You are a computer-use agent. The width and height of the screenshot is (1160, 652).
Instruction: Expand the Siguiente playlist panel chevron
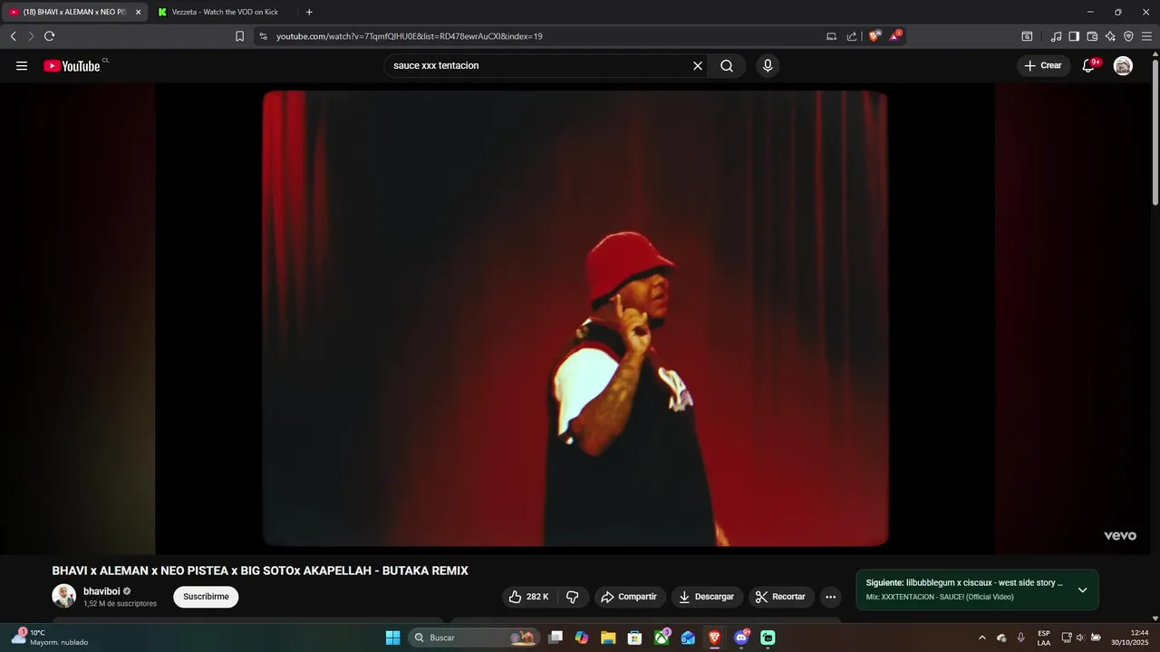coord(1082,590)
